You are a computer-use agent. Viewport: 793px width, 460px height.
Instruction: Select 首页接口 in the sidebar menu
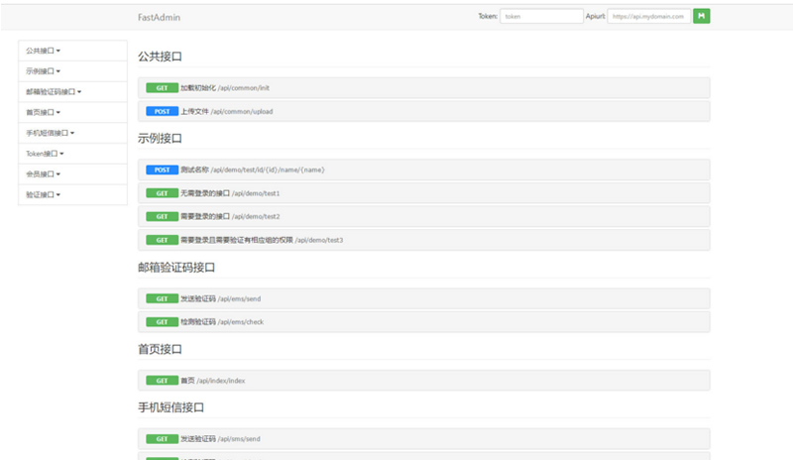(44, 113)
